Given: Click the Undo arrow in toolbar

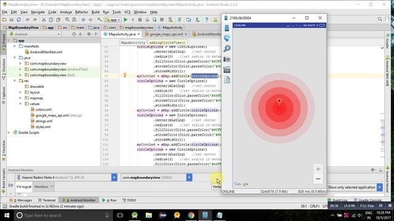Looking at the screenshot, I should click(x=28, y=20).
